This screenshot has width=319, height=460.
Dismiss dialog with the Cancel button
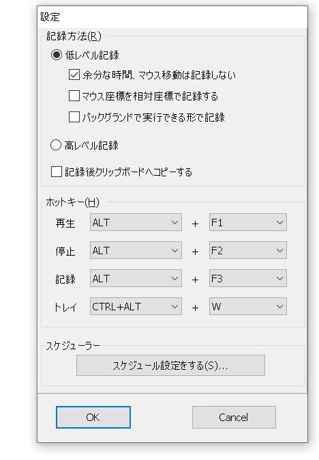point(234,417)
